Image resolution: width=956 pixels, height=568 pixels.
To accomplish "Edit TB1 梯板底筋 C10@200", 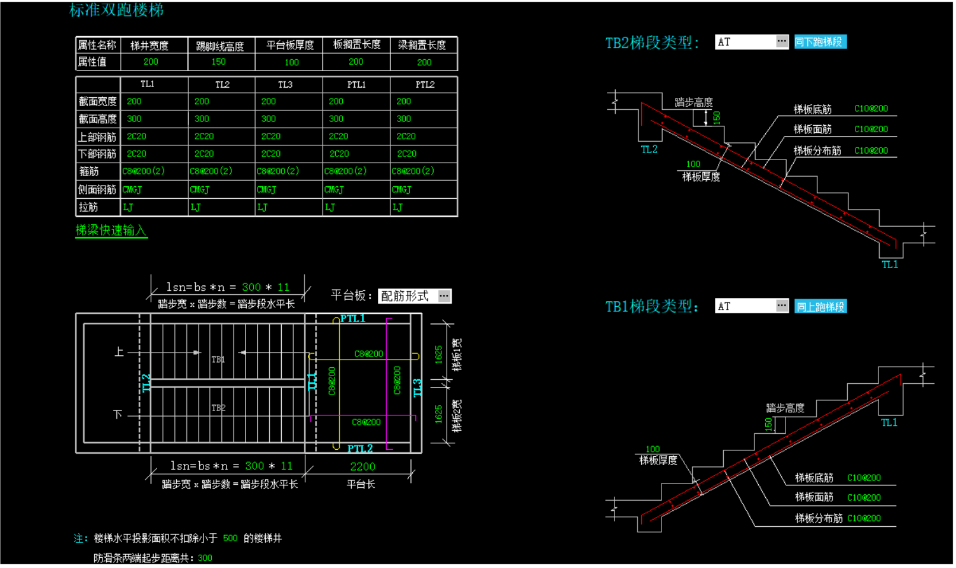I will 864,478.
